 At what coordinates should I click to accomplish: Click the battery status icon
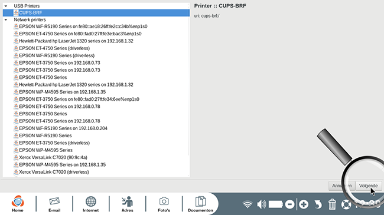tap(276, 204)
